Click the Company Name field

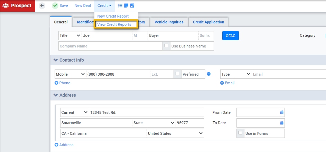[111, 46]
